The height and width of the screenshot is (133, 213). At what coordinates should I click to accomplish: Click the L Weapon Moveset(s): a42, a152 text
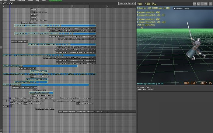click(x=151, y=22)
